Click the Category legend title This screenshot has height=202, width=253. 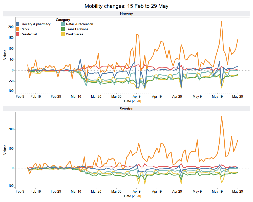(x=63, y=20)
